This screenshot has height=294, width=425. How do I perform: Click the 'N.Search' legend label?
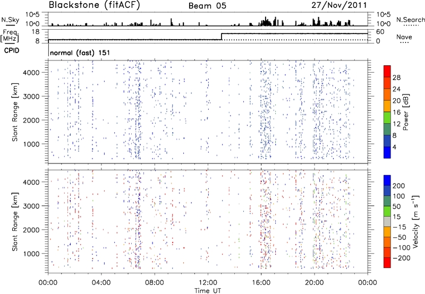[410, 20]
